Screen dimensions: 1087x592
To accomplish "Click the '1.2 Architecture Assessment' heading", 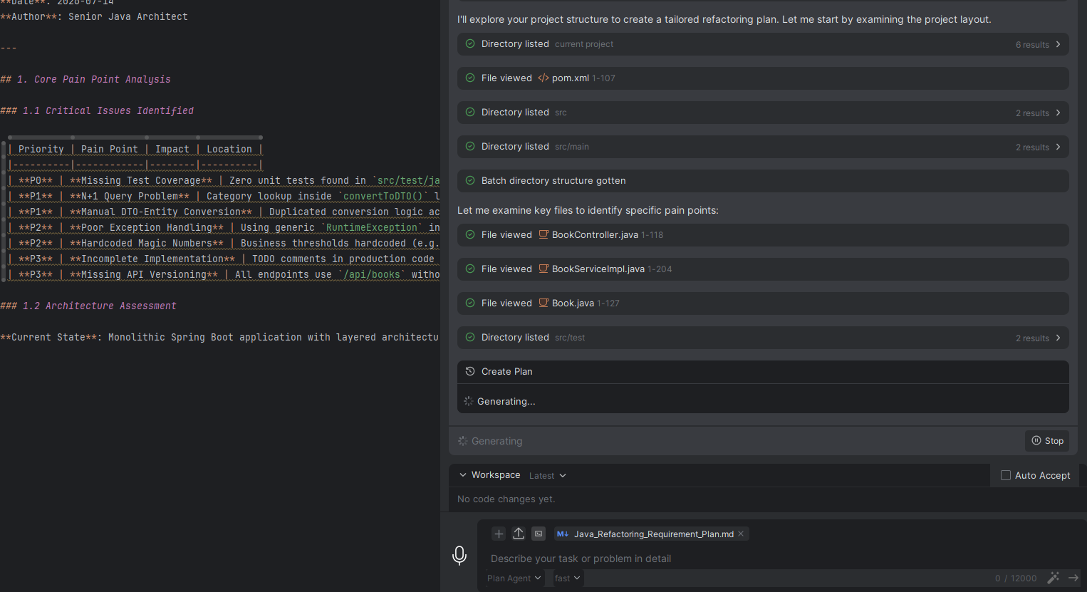I will pyautogui.click(x=88, y=306).
